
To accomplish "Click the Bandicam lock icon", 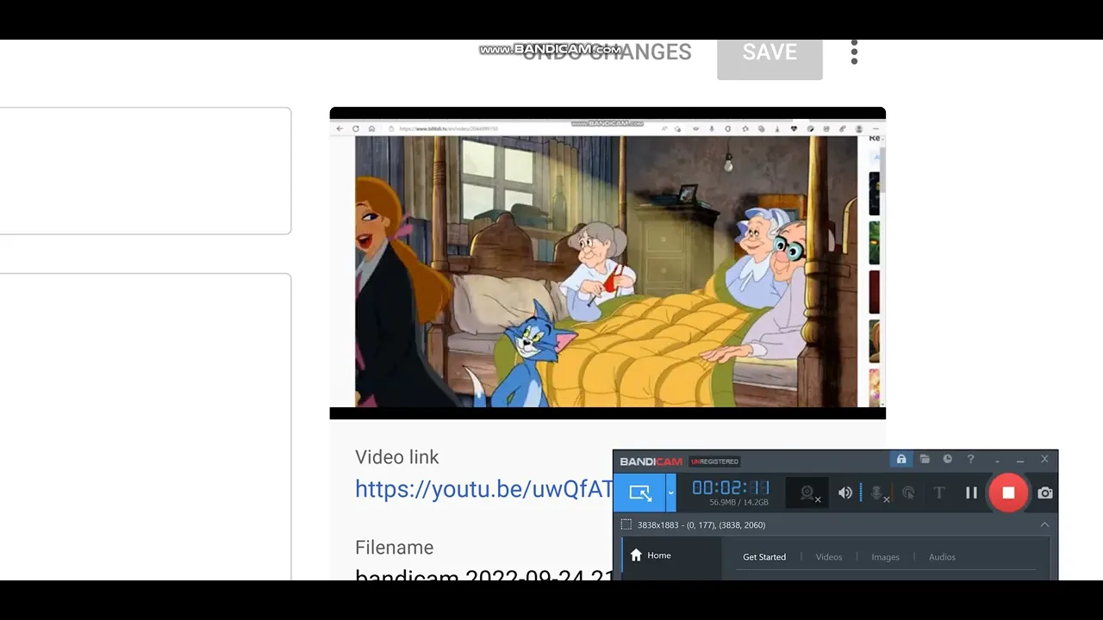I will click(x=901, y=460).
